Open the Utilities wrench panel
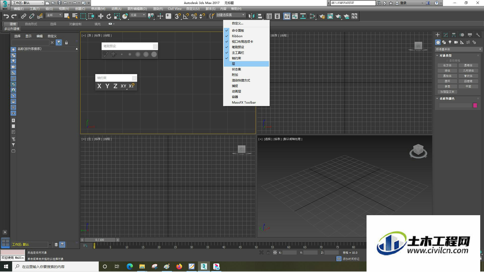Viewport: 484px width, 272px height. pos(478,35)
